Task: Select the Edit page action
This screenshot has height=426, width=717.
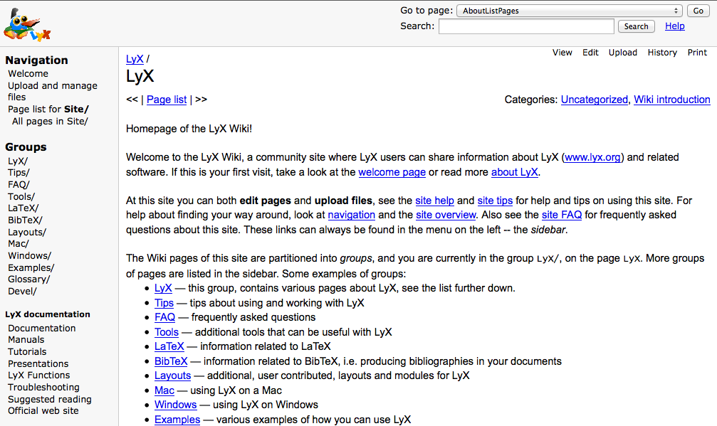Action: coord(590,53)
